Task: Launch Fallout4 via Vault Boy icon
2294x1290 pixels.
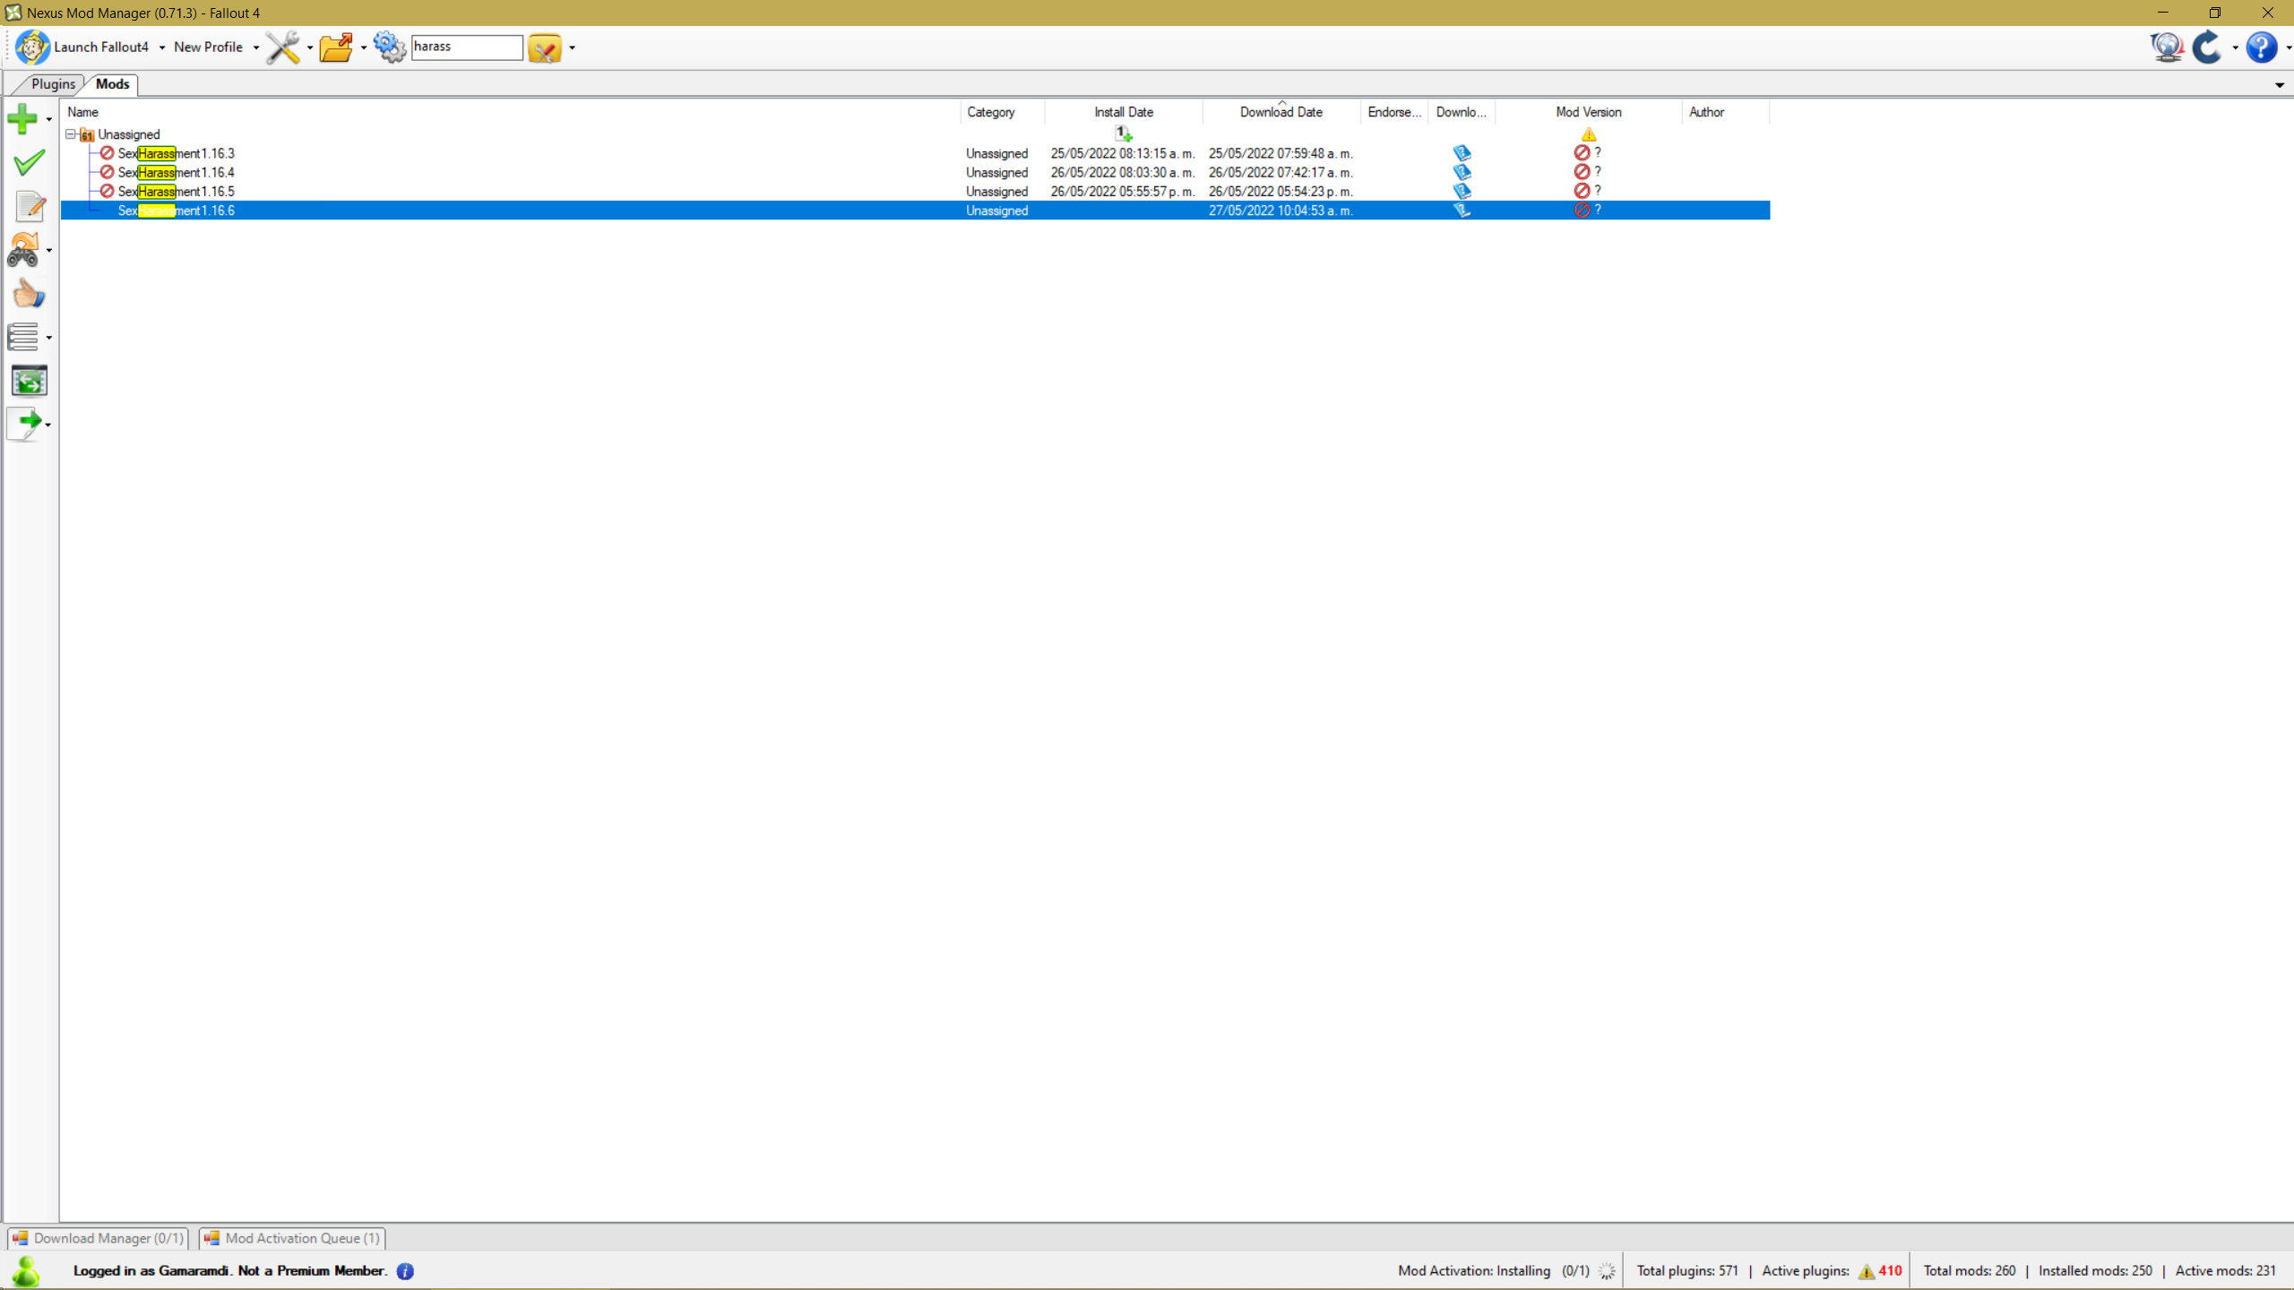Action: [x=32, y=47]
